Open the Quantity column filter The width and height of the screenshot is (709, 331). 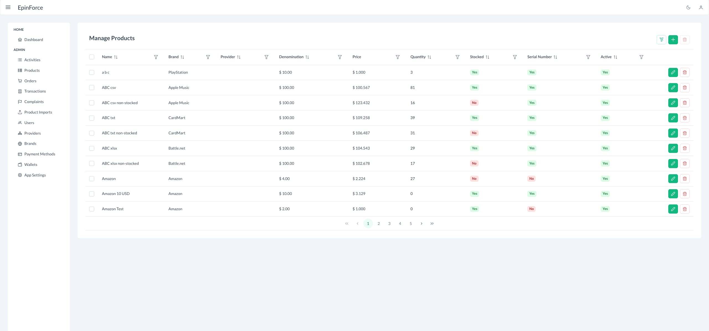point(458,57)
